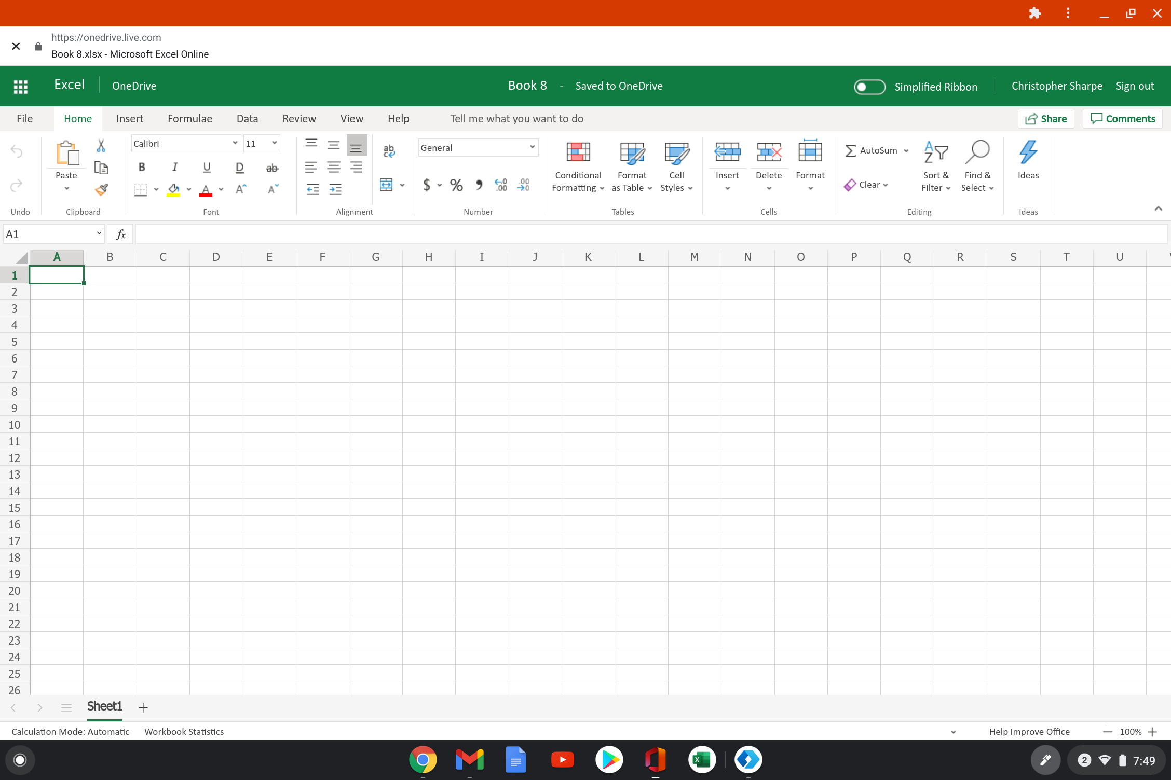Screen dimensions: 1171x780
Task: Click the Share button
Action: (1046, 119)
